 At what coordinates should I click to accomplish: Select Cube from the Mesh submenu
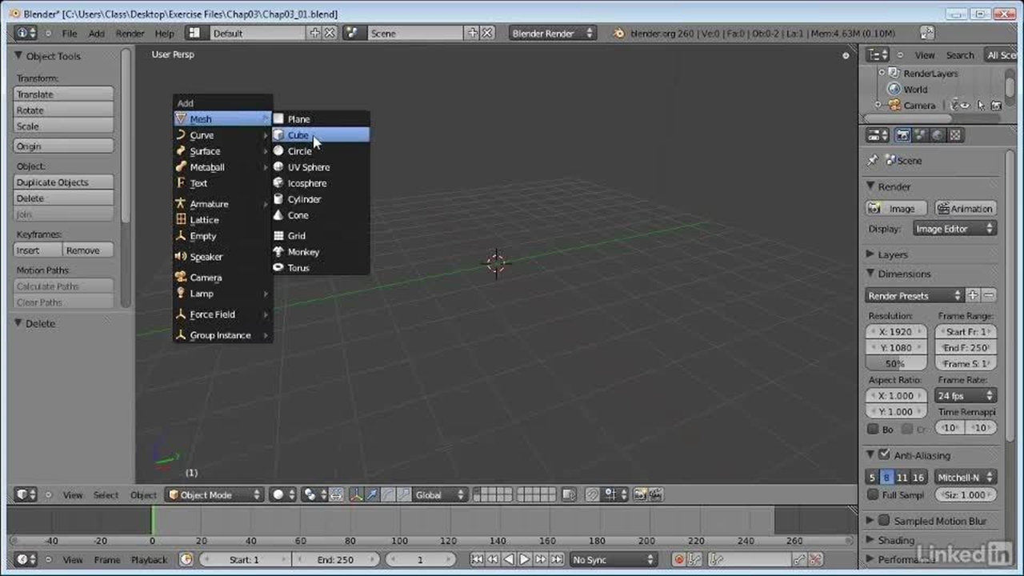point(298,134)
